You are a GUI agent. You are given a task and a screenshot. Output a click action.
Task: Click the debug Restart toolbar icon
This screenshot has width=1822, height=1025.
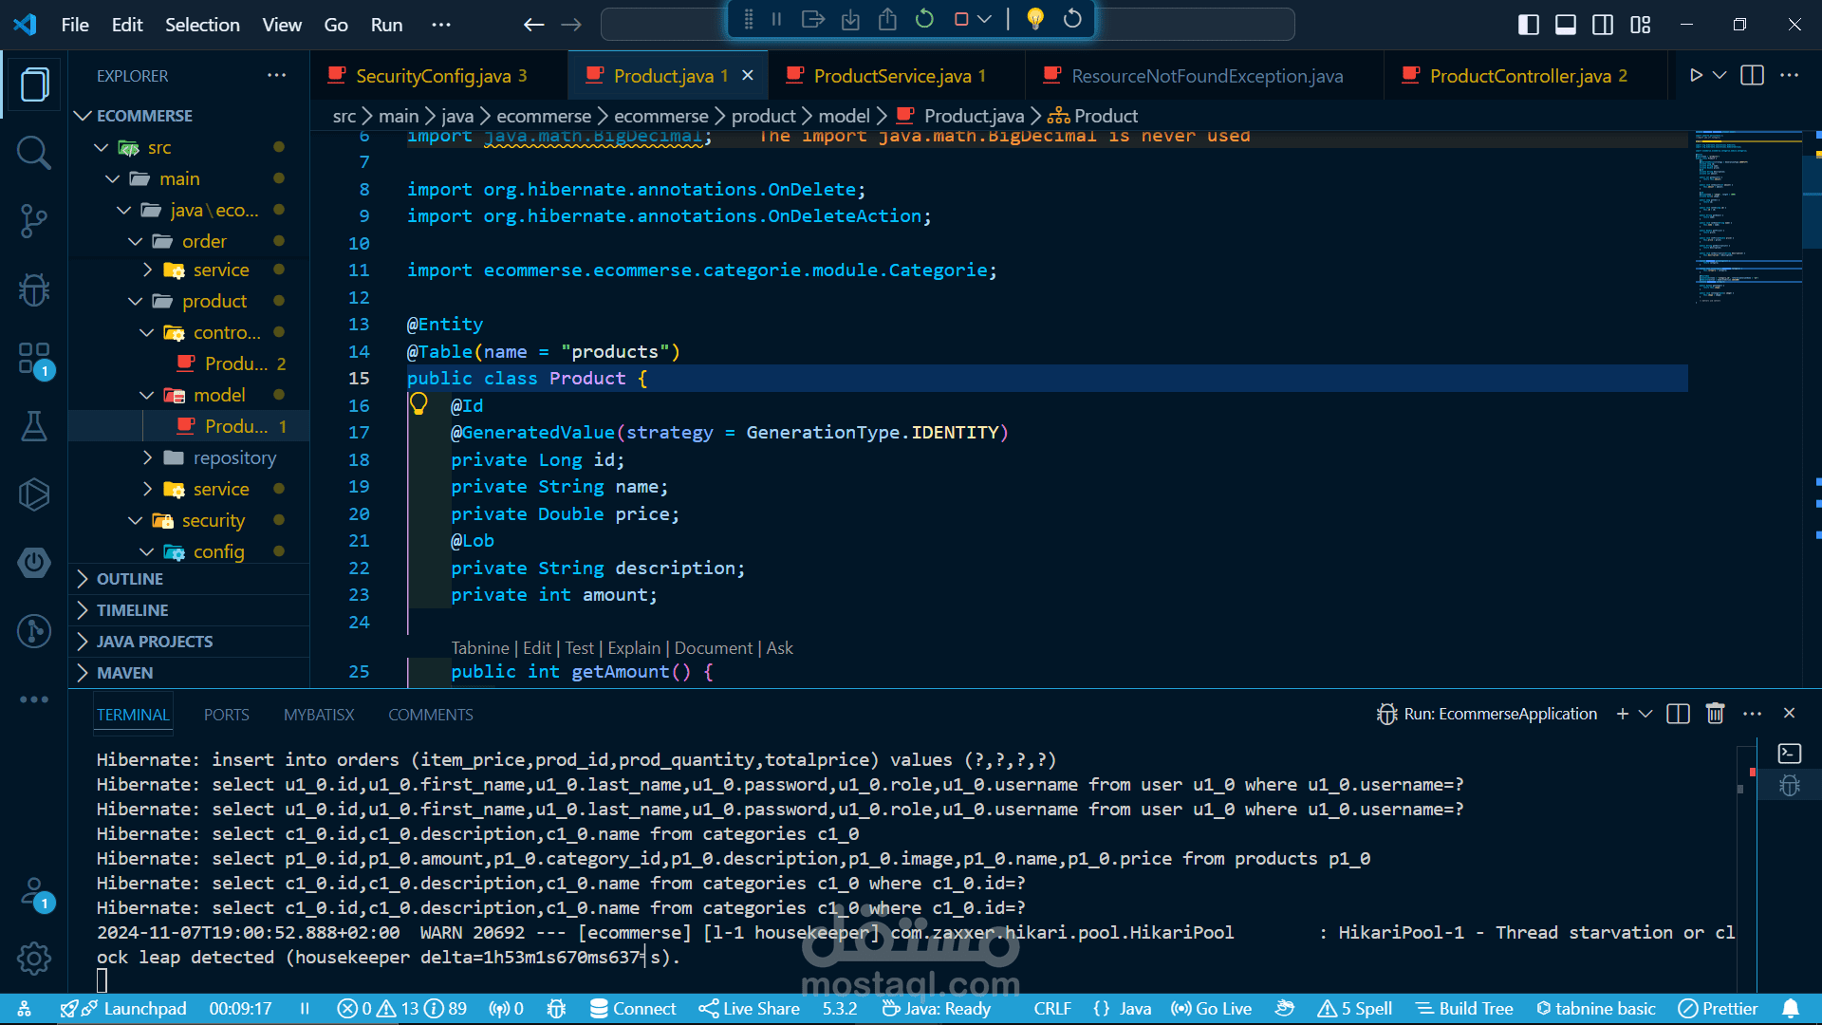(x=924, y=19)
